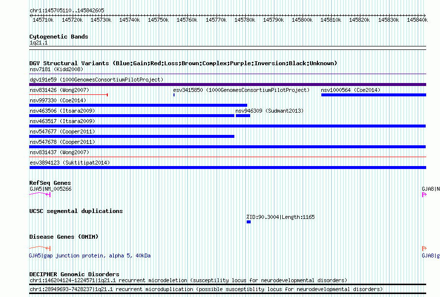Click the UCSC segmental duplications title
This screenshot has height=297, width=440.
pyautogui.click(x=76, y=211)
